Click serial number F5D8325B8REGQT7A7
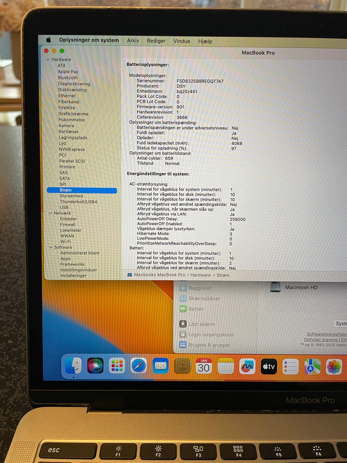 click(x=200, y=81)
